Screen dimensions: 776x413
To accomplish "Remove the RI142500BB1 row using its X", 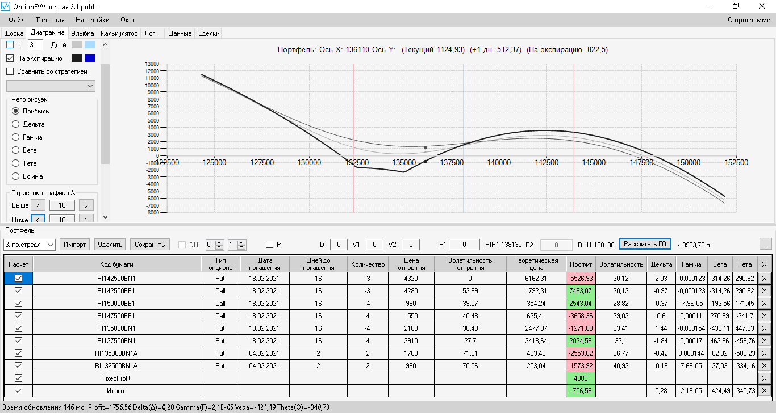I will pos(764,291).
